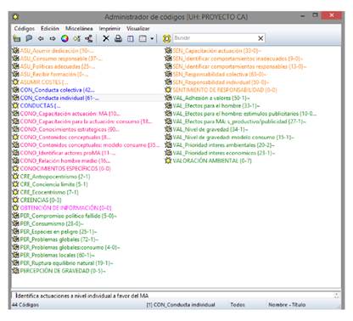Select the CREENCIAS code entry

coord(41,200)
